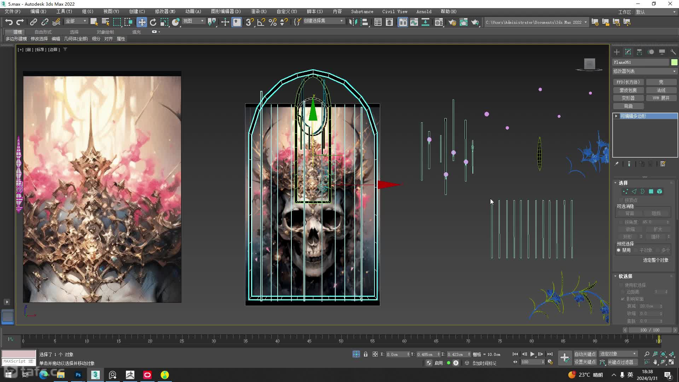The height and width of the screenshot is (382, 679).
Task: Open Select by Name list icon
Action: tap(105, 22)
